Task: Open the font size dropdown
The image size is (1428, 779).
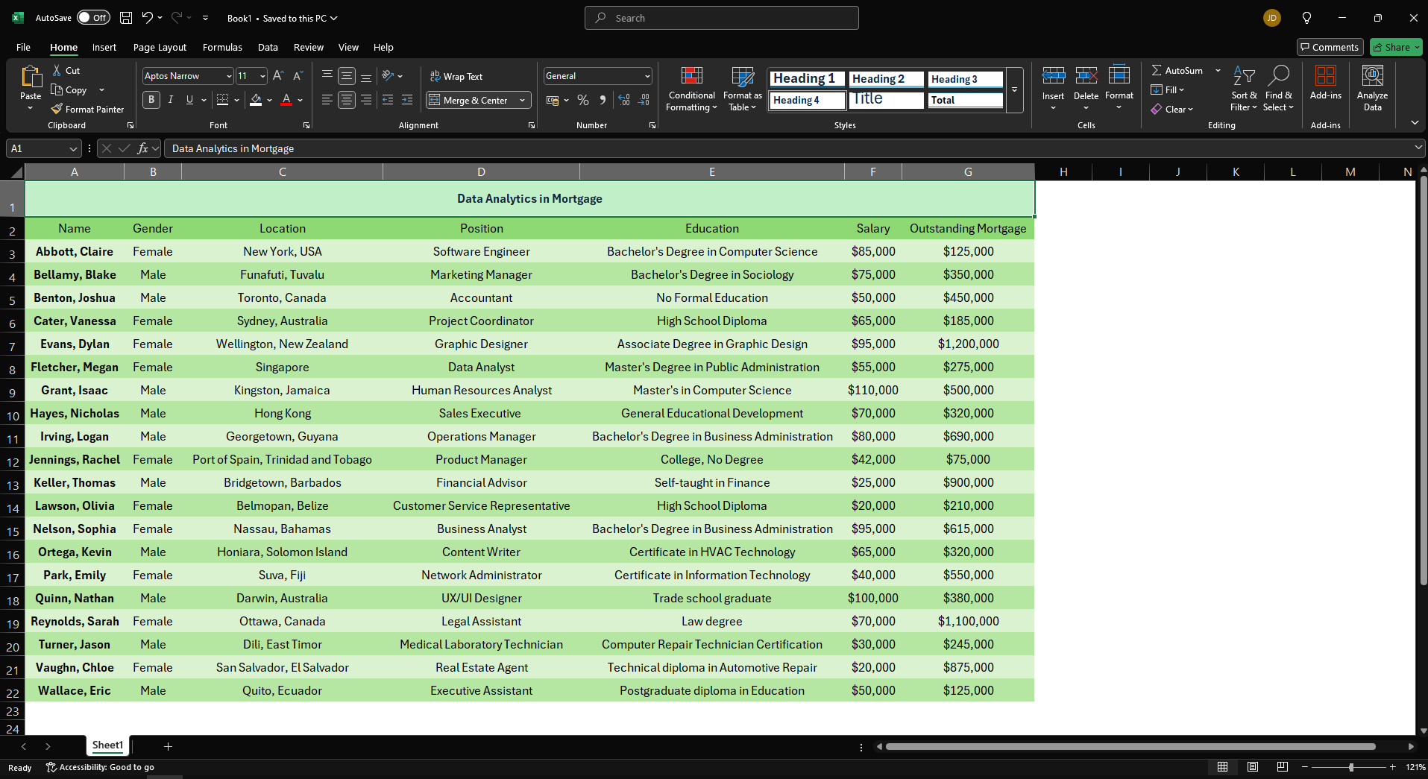Action: [x=262, y=76]
